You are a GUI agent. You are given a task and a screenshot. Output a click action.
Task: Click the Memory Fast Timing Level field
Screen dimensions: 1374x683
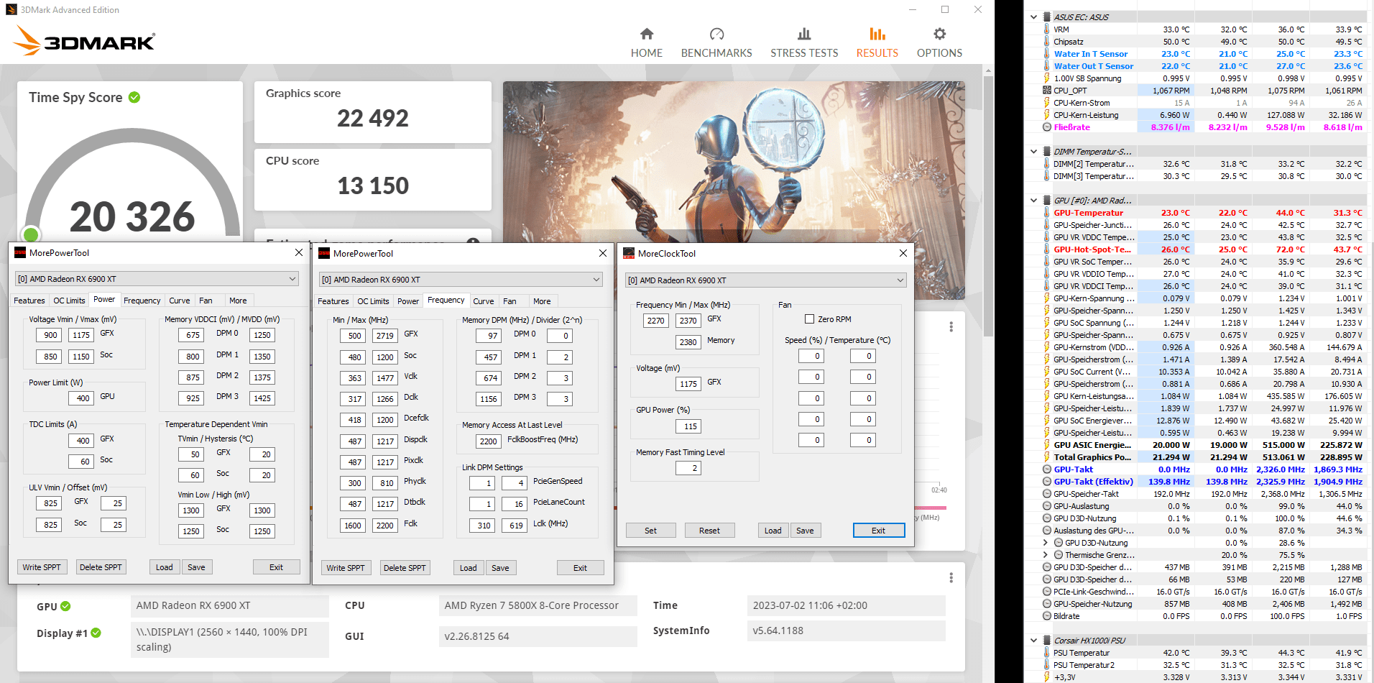690,468
